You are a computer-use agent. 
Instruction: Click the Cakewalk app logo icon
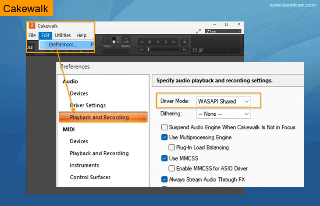click(x=32, y=26)
